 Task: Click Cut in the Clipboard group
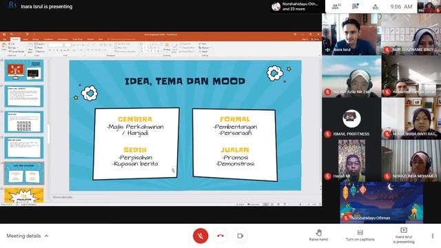(x=12, y=43)
